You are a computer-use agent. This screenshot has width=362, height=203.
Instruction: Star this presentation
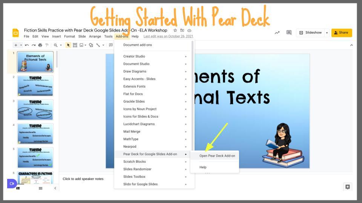[x=175, y=30]
